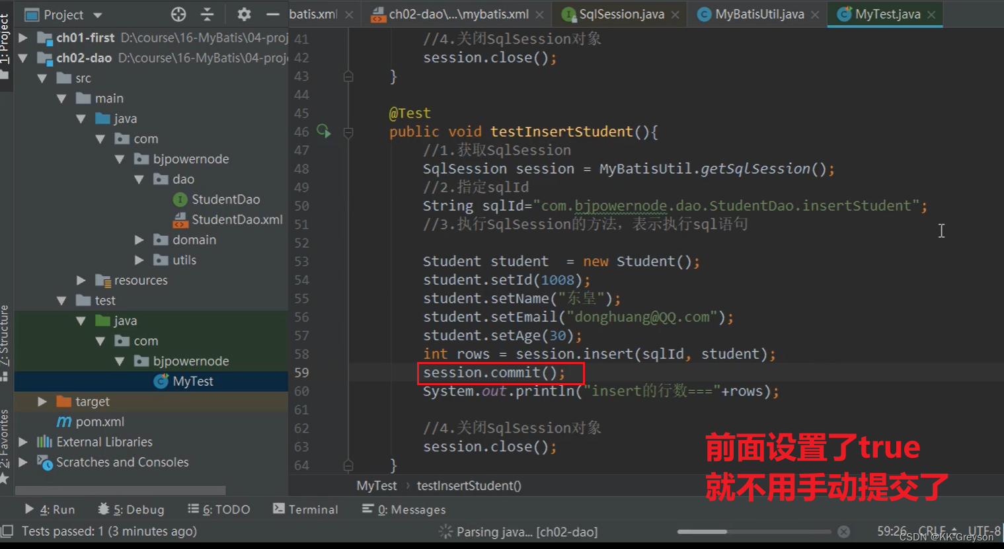Image resolution: width=1004 pixels, height=549 pixels.
Task: Toggle the fold marker at line 46
Action: 348,132
